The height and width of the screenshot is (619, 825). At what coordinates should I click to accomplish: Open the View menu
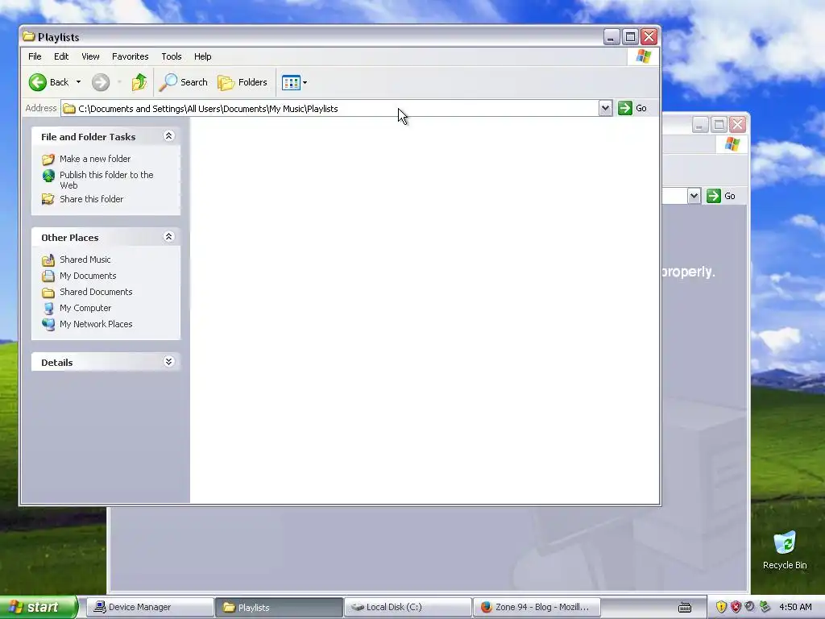pyautogui.click(x=90, y=56)
